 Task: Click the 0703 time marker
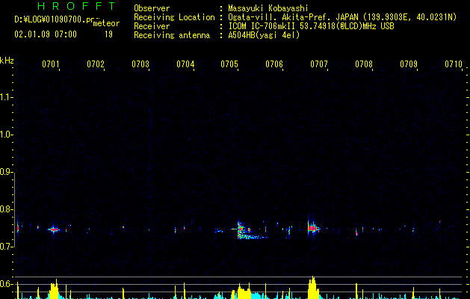click(x=140, y=64)
